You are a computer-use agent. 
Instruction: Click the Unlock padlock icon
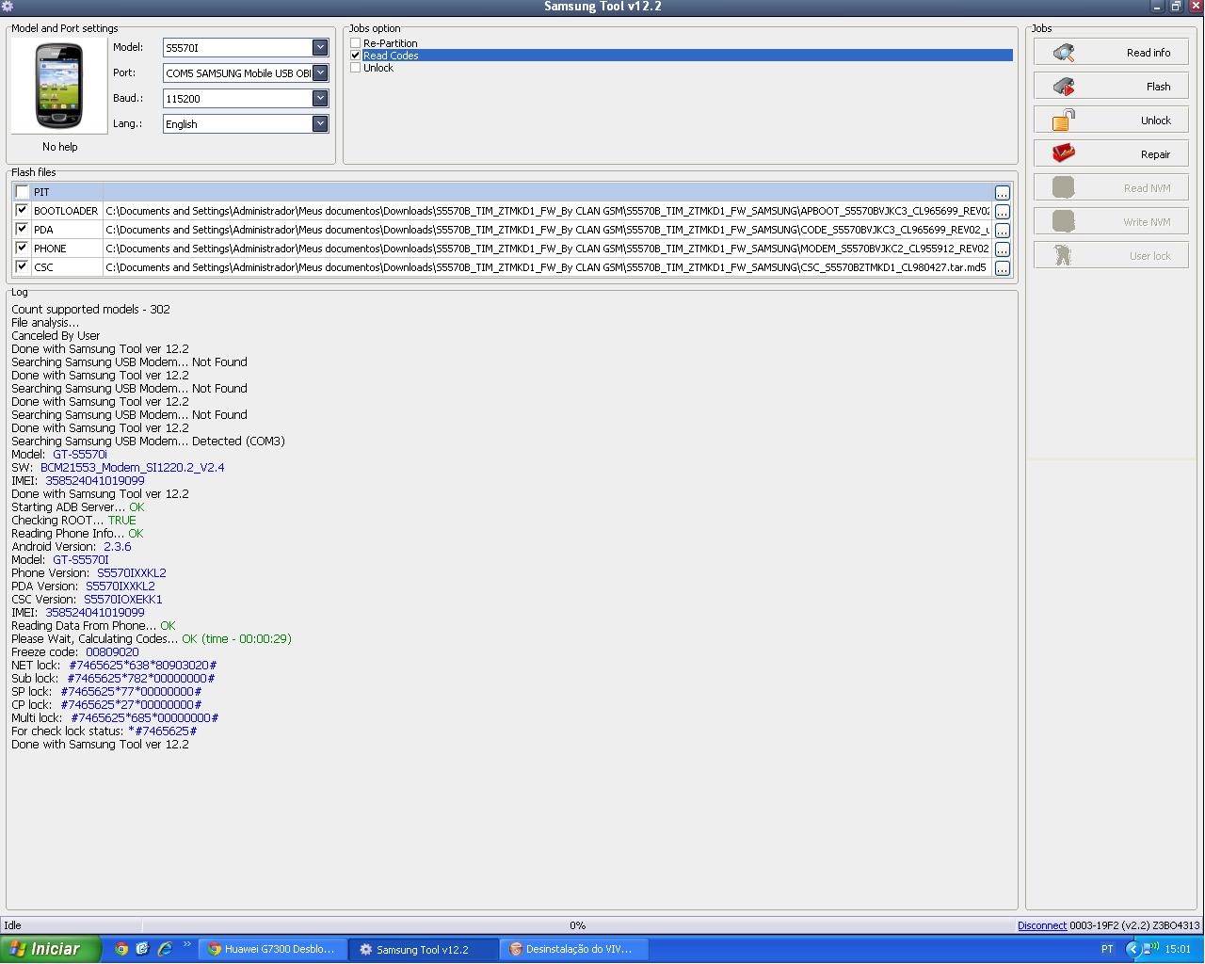(1064, 120)
